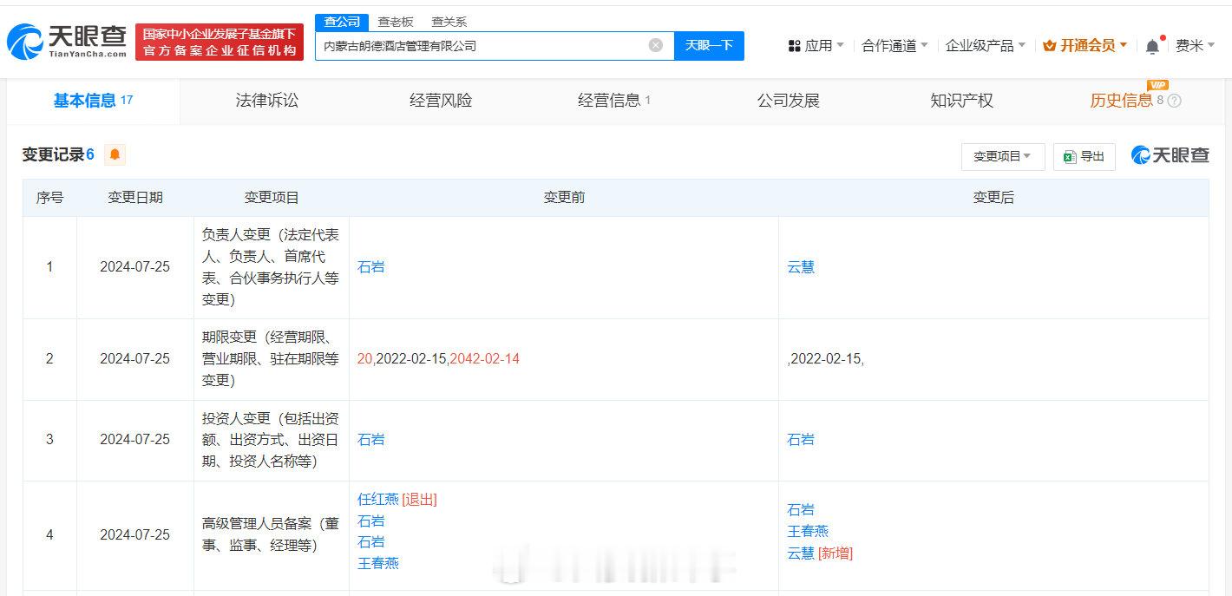
Task: Switch to the 经营信息 tab
Action: (614, 101)
